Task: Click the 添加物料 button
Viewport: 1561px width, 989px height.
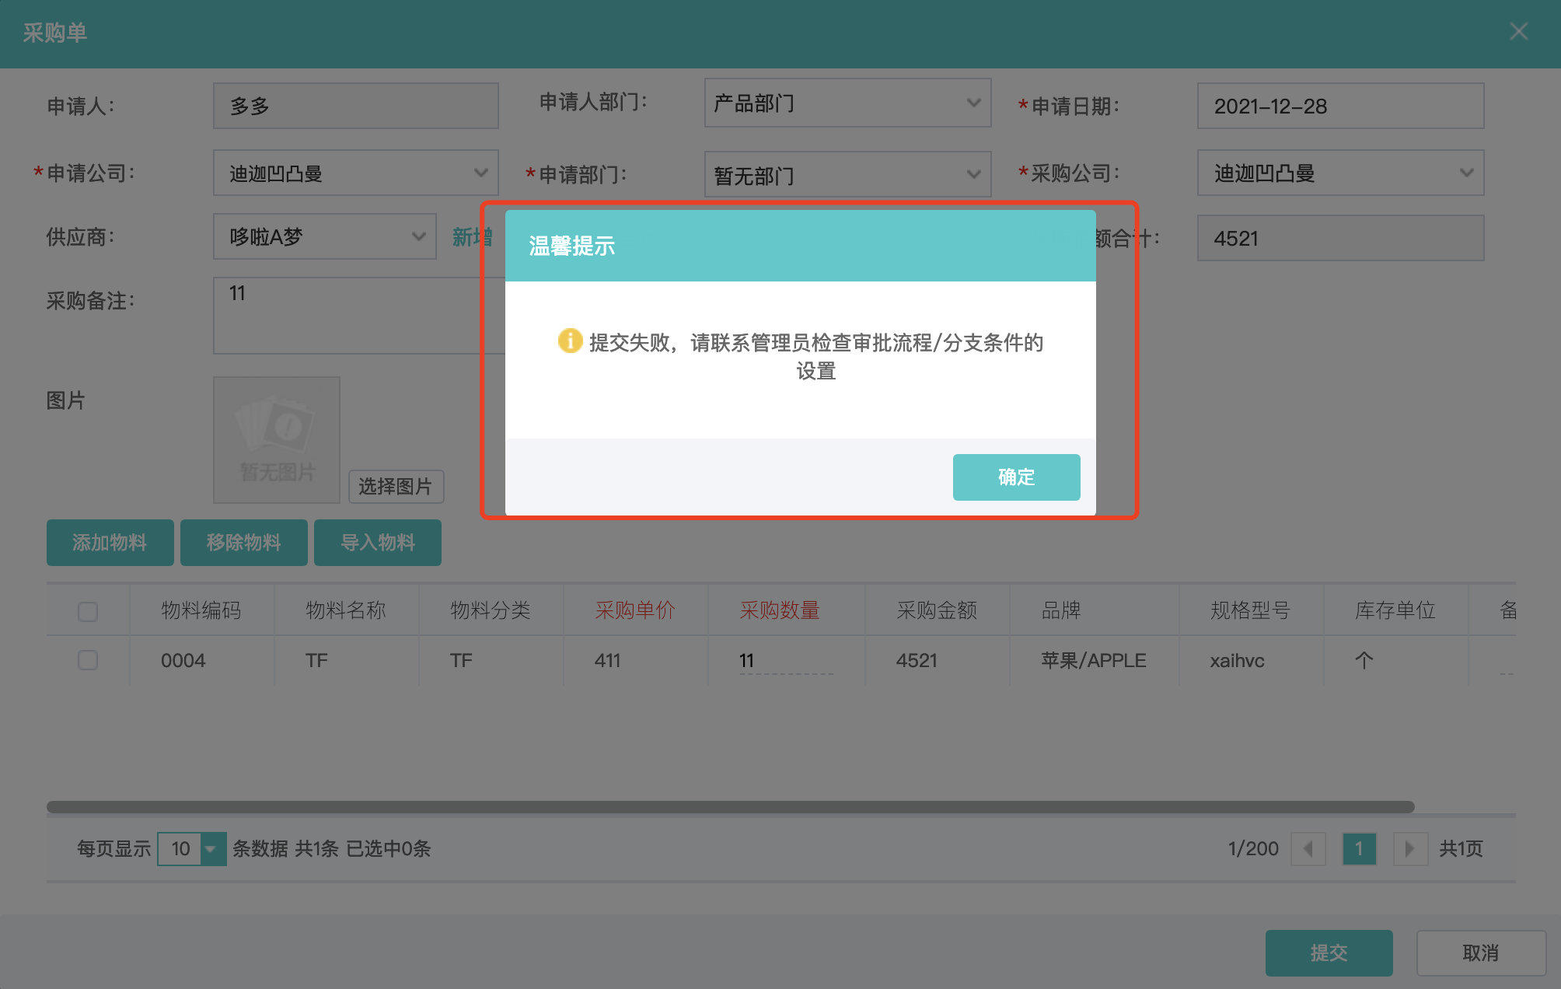Action: [110, 542]
